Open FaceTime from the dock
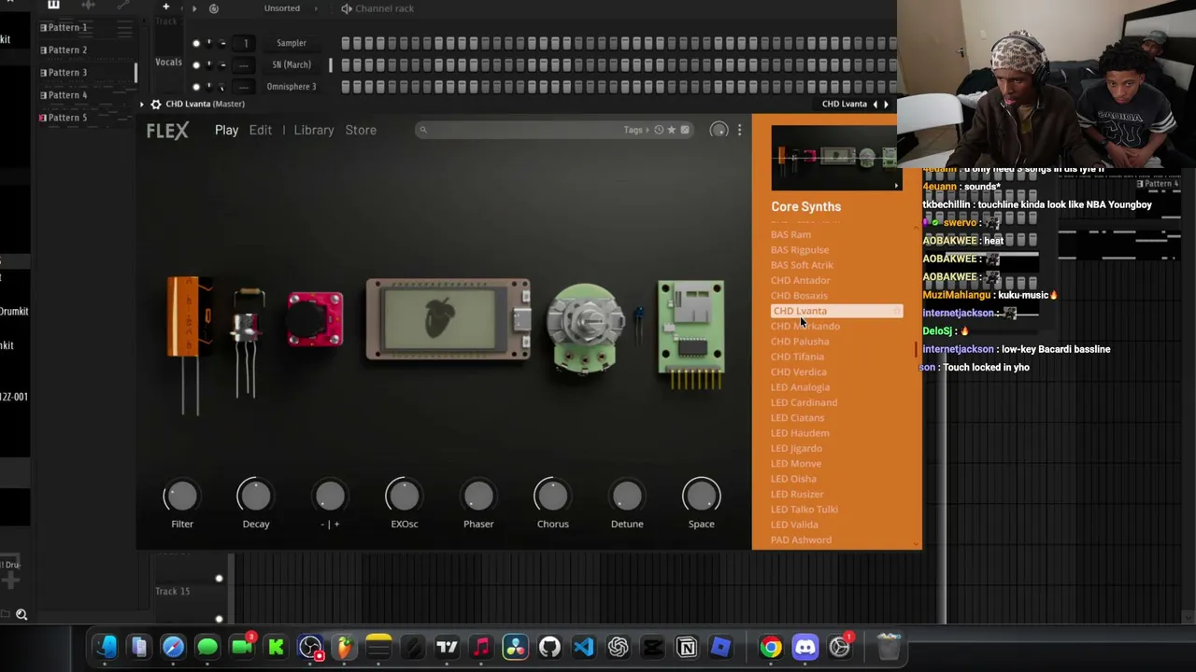Image resolution: width=1196 pixels, height=672 pixels. click(x=241, y=647)
